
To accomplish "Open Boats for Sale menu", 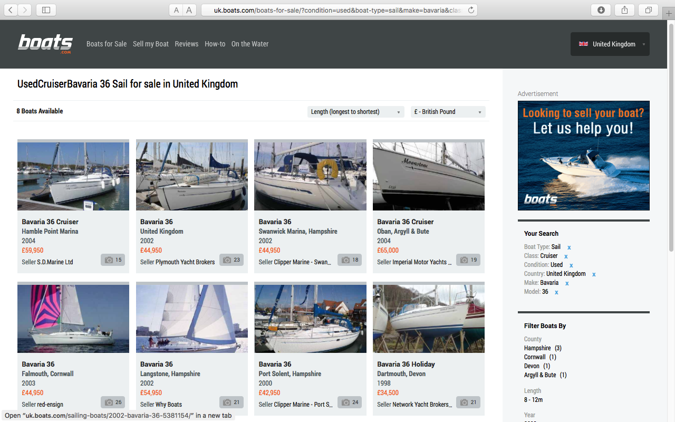I will [107, 44].
